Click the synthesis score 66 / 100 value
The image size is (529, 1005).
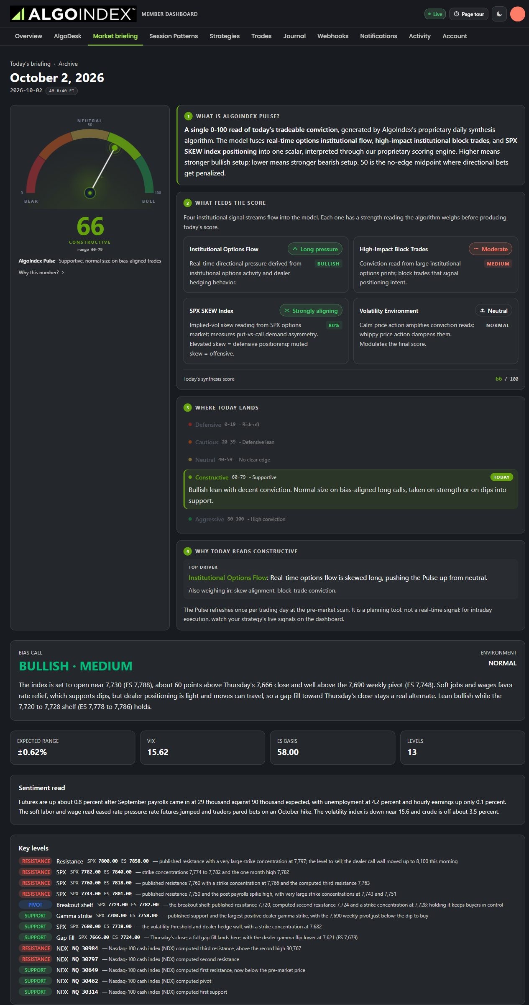click(506, 379)
